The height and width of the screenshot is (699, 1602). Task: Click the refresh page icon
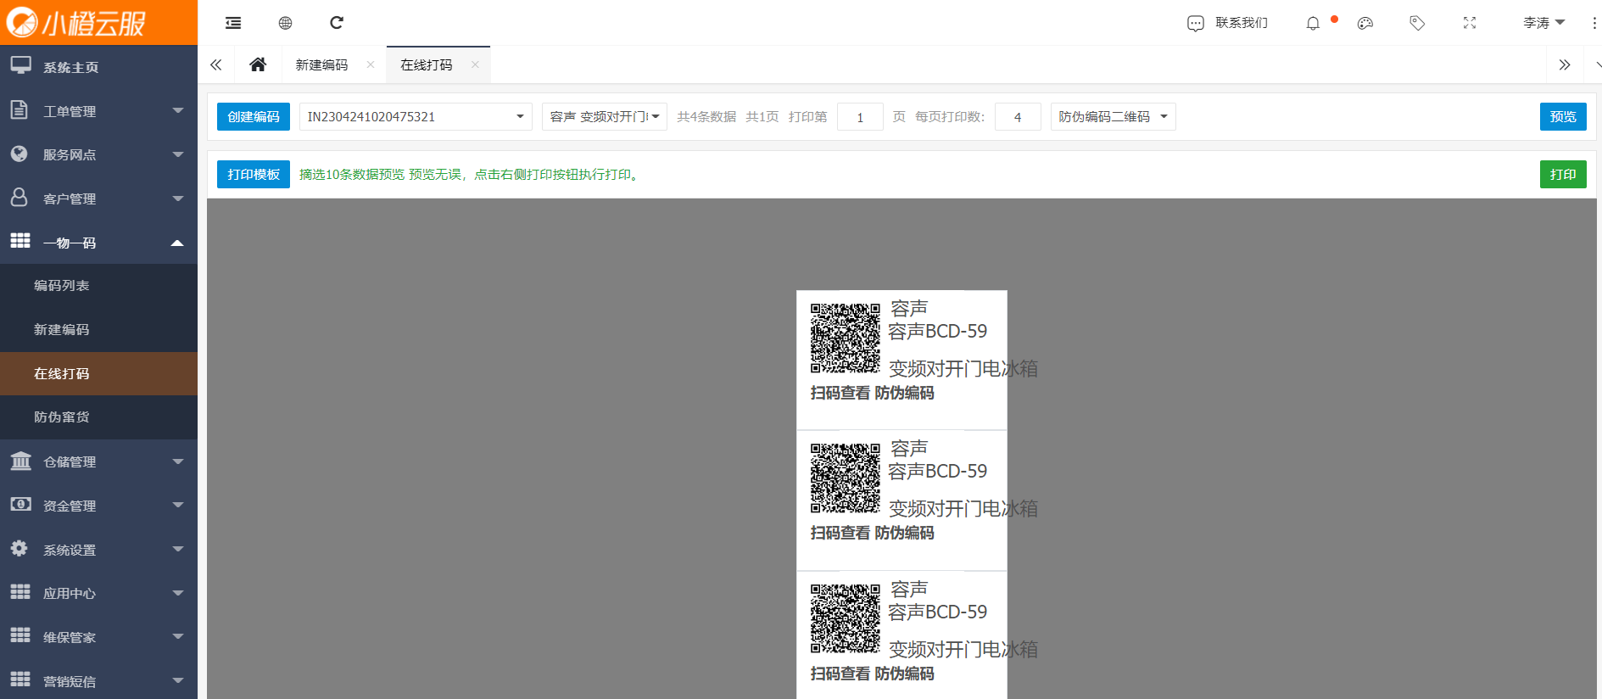(x=337, y=23)
